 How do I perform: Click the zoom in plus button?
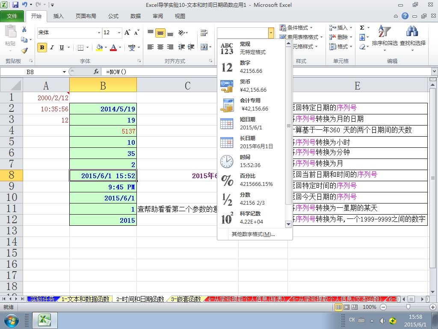click(x=433, y=307)
